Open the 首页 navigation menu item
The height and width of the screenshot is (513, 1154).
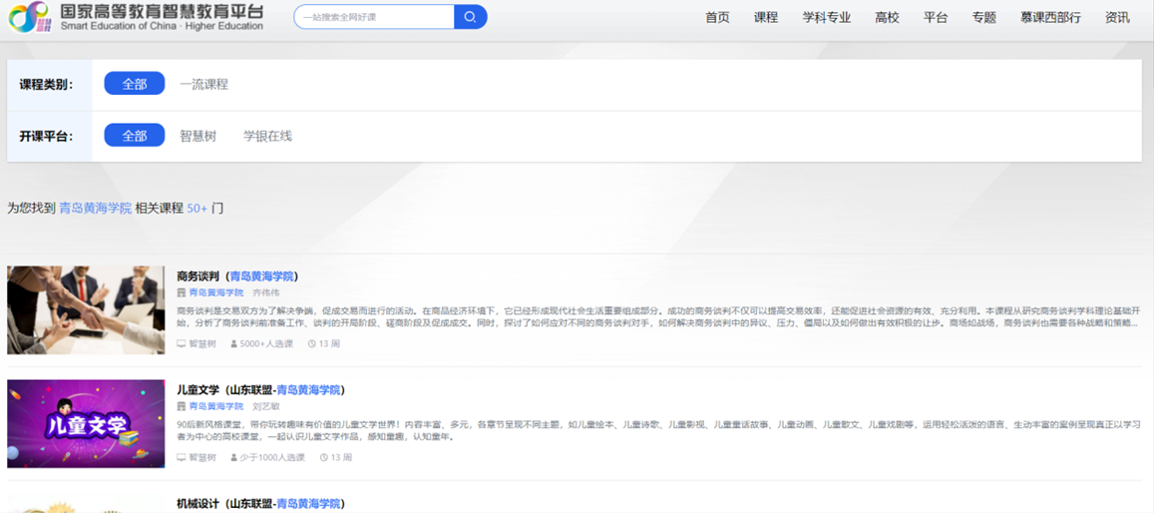[x=717, y=17]
